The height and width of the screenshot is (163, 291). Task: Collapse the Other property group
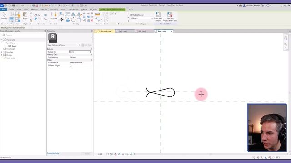coord(91,60)
